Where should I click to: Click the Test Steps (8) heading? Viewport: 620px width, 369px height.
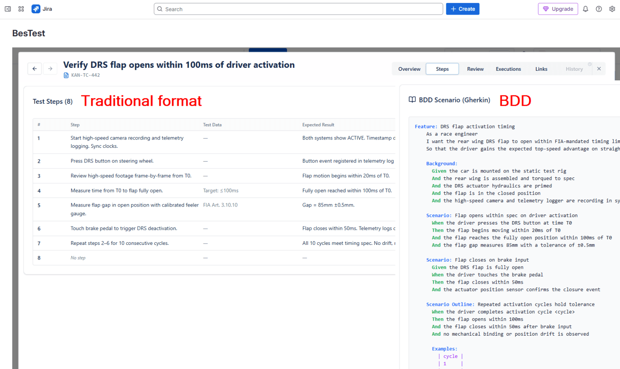point(52,102)
